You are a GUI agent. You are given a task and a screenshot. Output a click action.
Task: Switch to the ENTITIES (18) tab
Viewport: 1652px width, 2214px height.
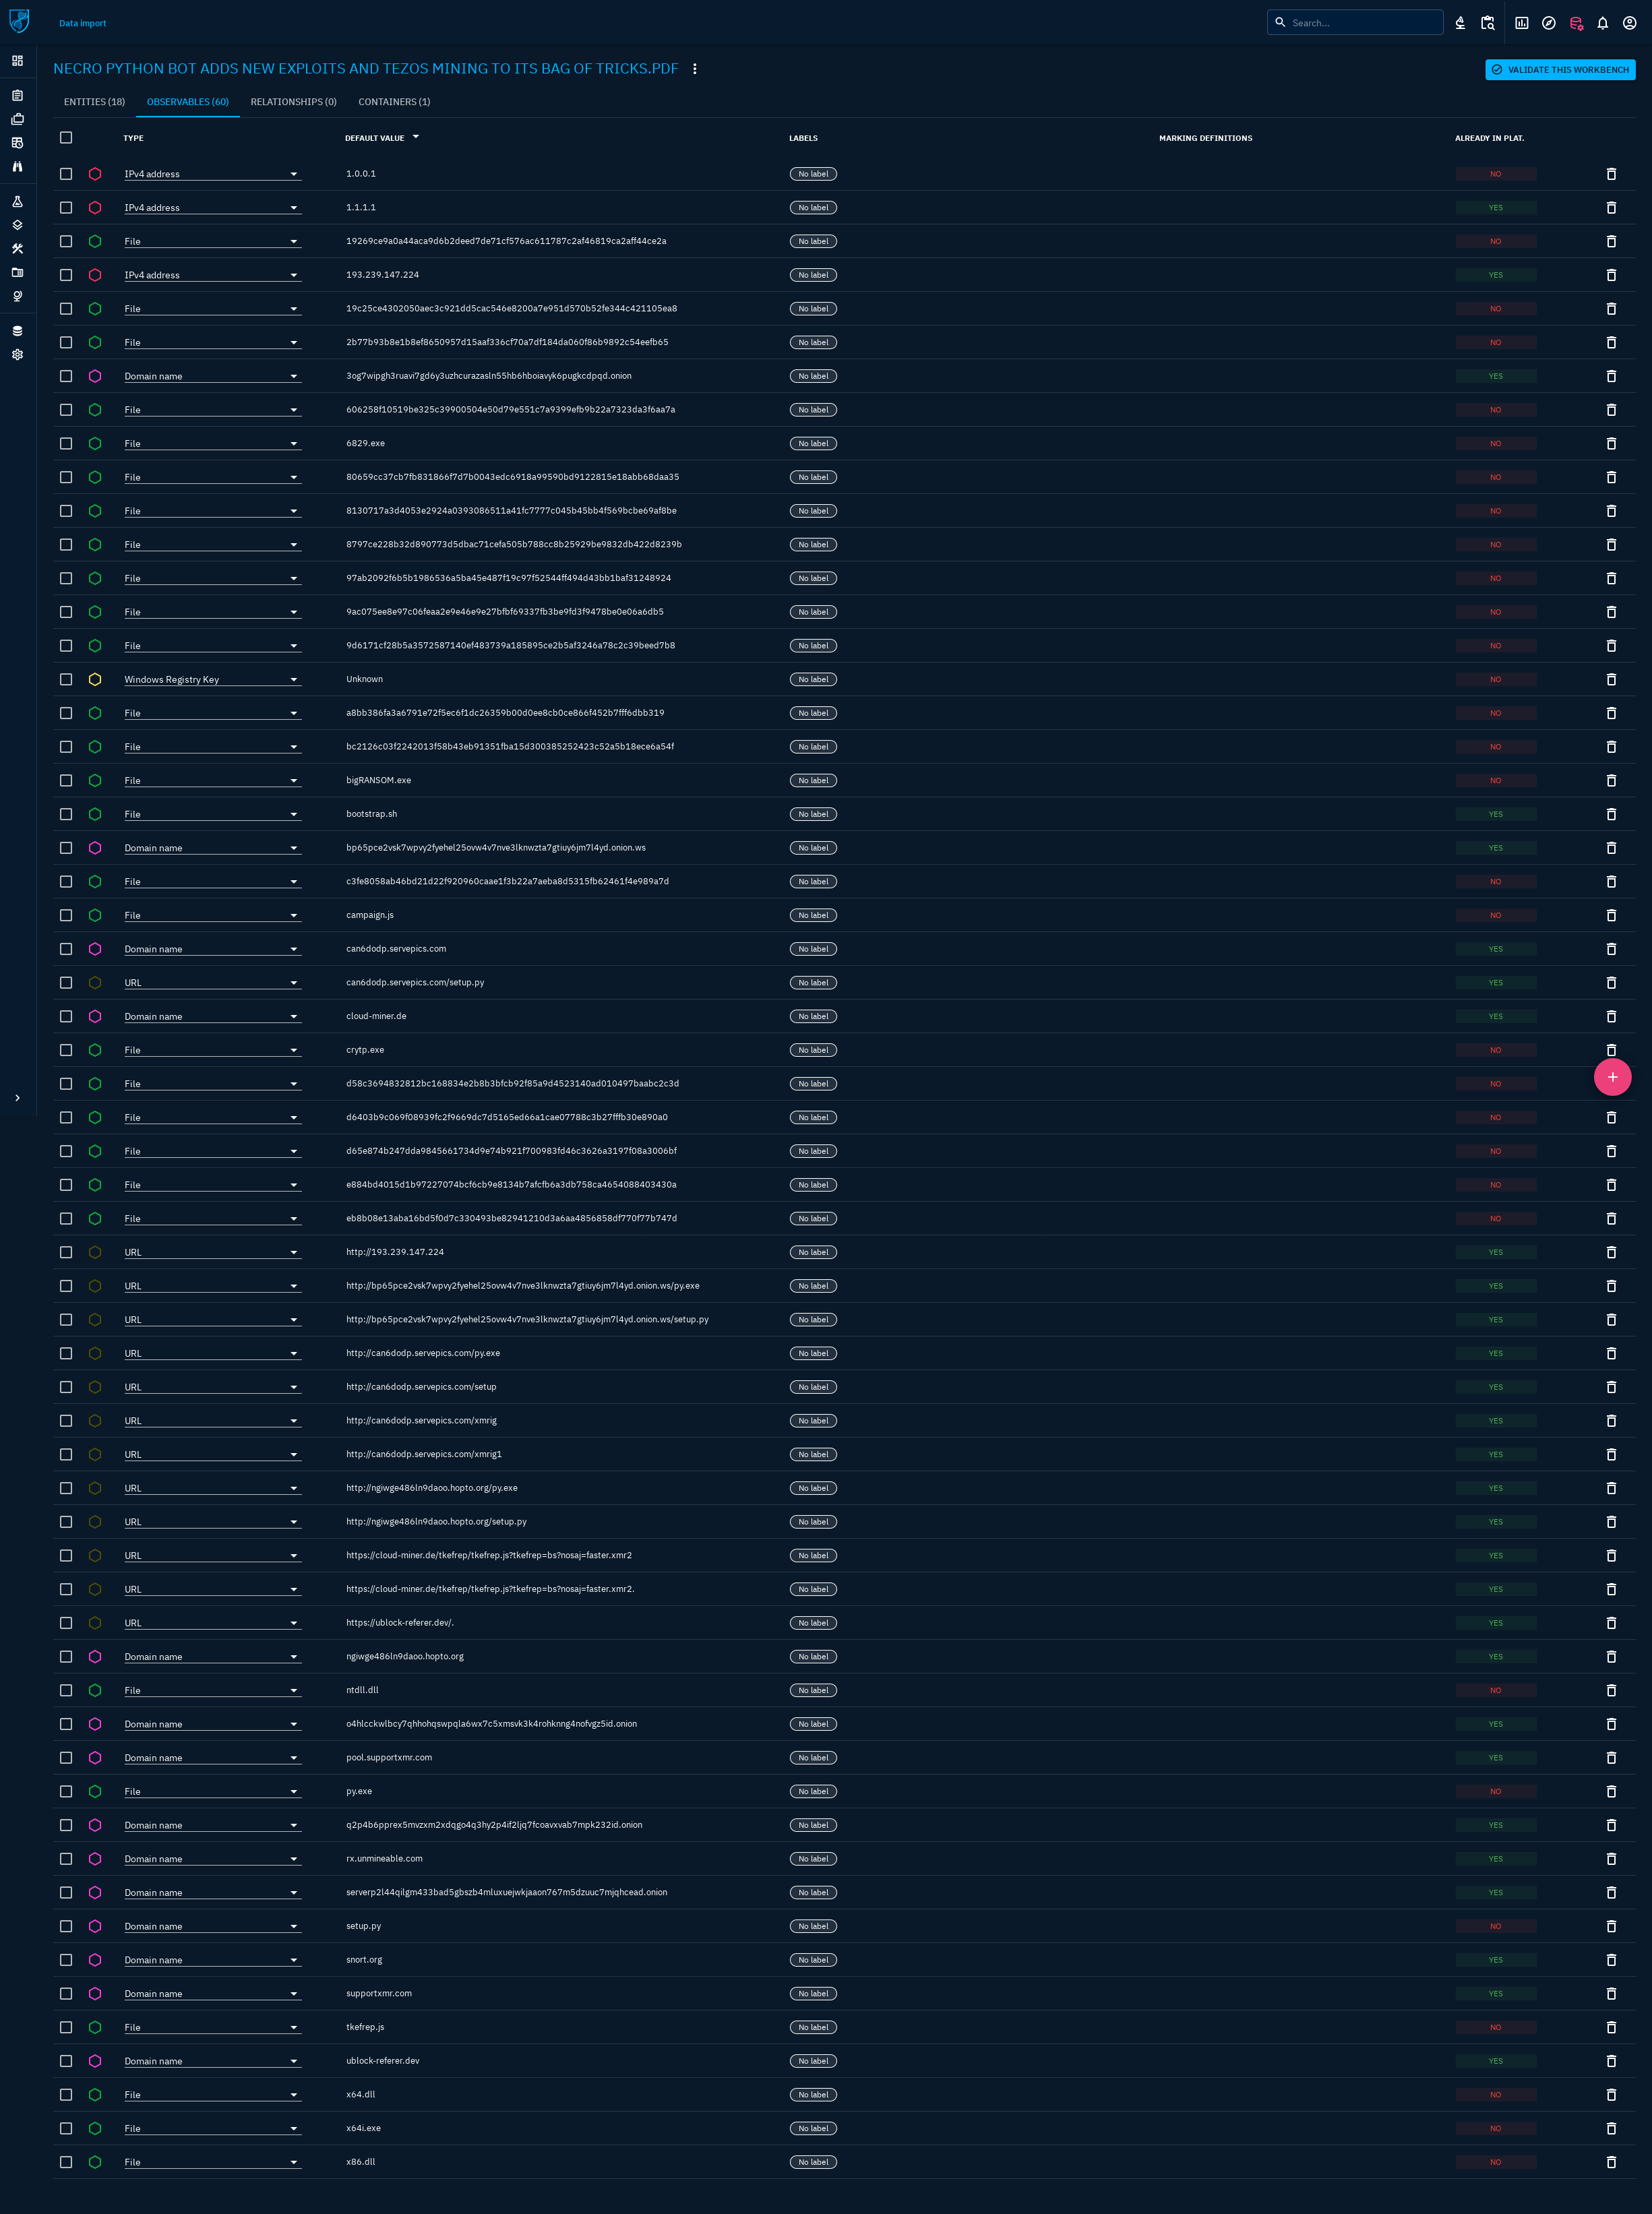tap(94, 101)
